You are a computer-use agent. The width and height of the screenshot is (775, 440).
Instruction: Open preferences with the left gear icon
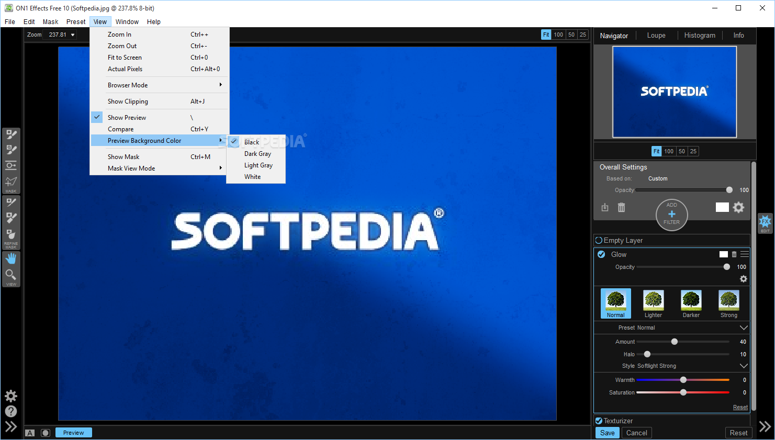coord(11,396)
